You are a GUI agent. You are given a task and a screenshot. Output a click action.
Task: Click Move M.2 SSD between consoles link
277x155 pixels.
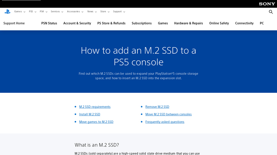[x=168, y=114]
